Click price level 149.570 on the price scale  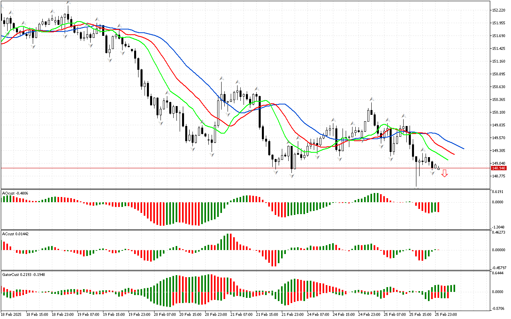[499, 138]
